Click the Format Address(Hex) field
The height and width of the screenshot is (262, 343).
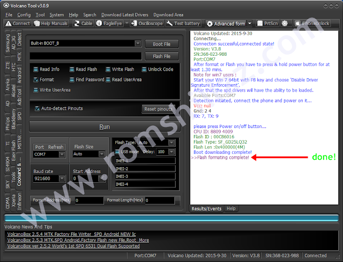pos(89,200)
